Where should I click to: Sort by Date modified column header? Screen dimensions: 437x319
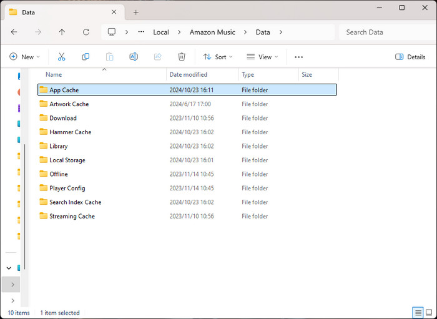pyautogui.click(x=189, y=74)
